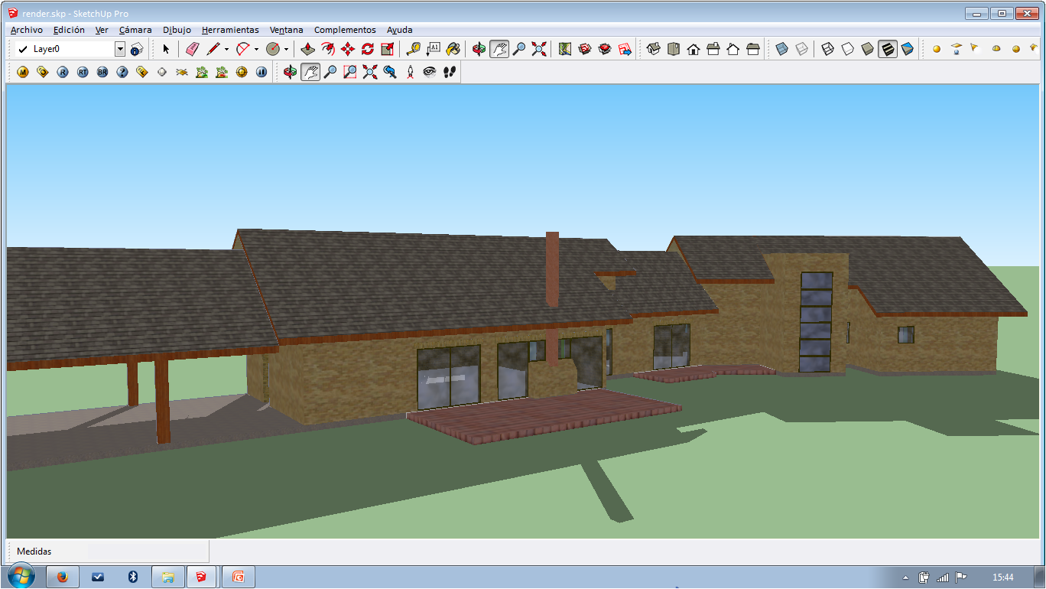
Task: Toggle Back Edges display style
Action: pos(801,49)
